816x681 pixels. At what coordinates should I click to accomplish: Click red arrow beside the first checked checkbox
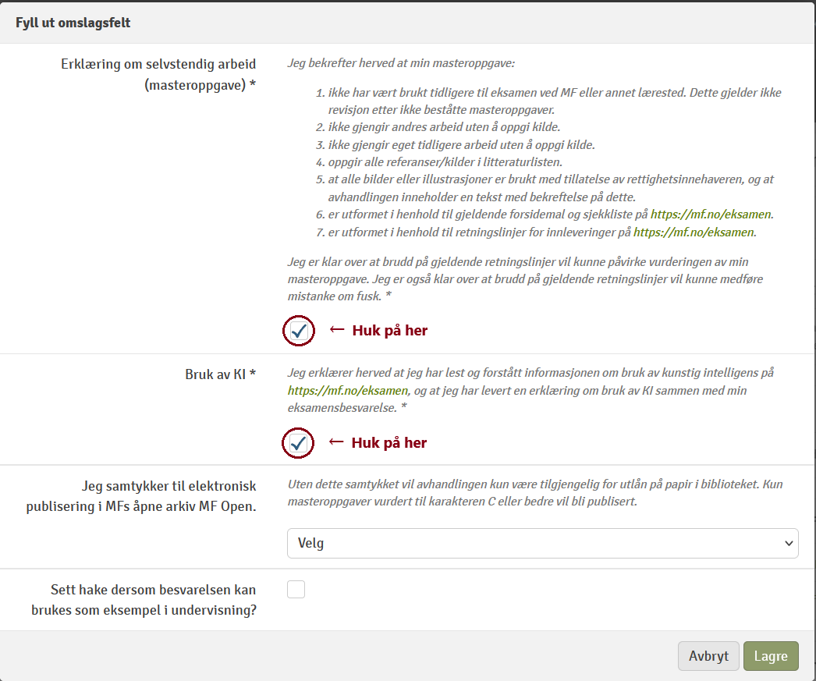(337, 330)
